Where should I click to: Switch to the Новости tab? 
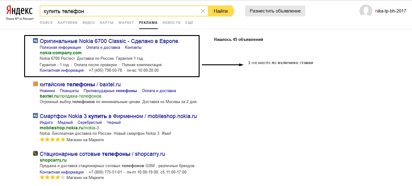(x=171, y=23)
